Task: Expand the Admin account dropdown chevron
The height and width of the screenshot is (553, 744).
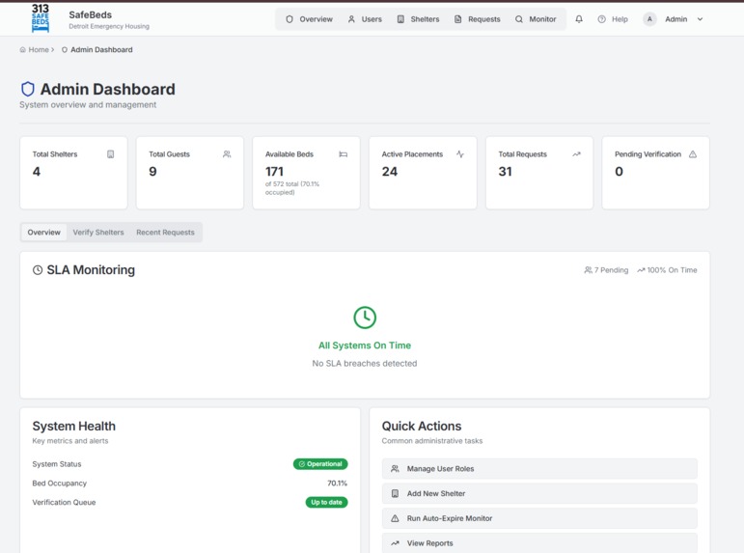Action: tap(700, 19)
